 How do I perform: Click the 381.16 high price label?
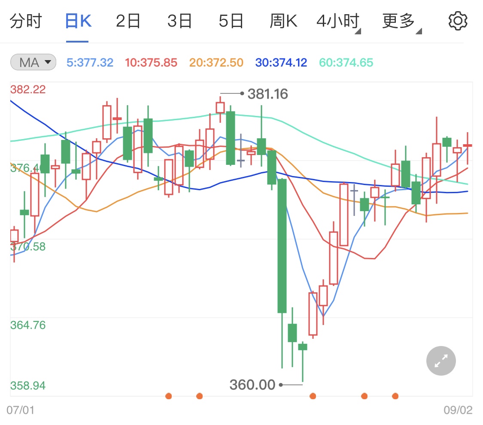click(x=267, y=94)
